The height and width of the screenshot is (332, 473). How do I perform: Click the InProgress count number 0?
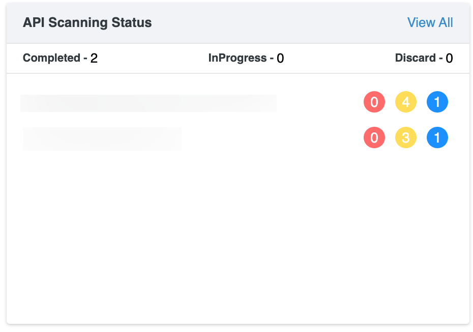[280, 59]
